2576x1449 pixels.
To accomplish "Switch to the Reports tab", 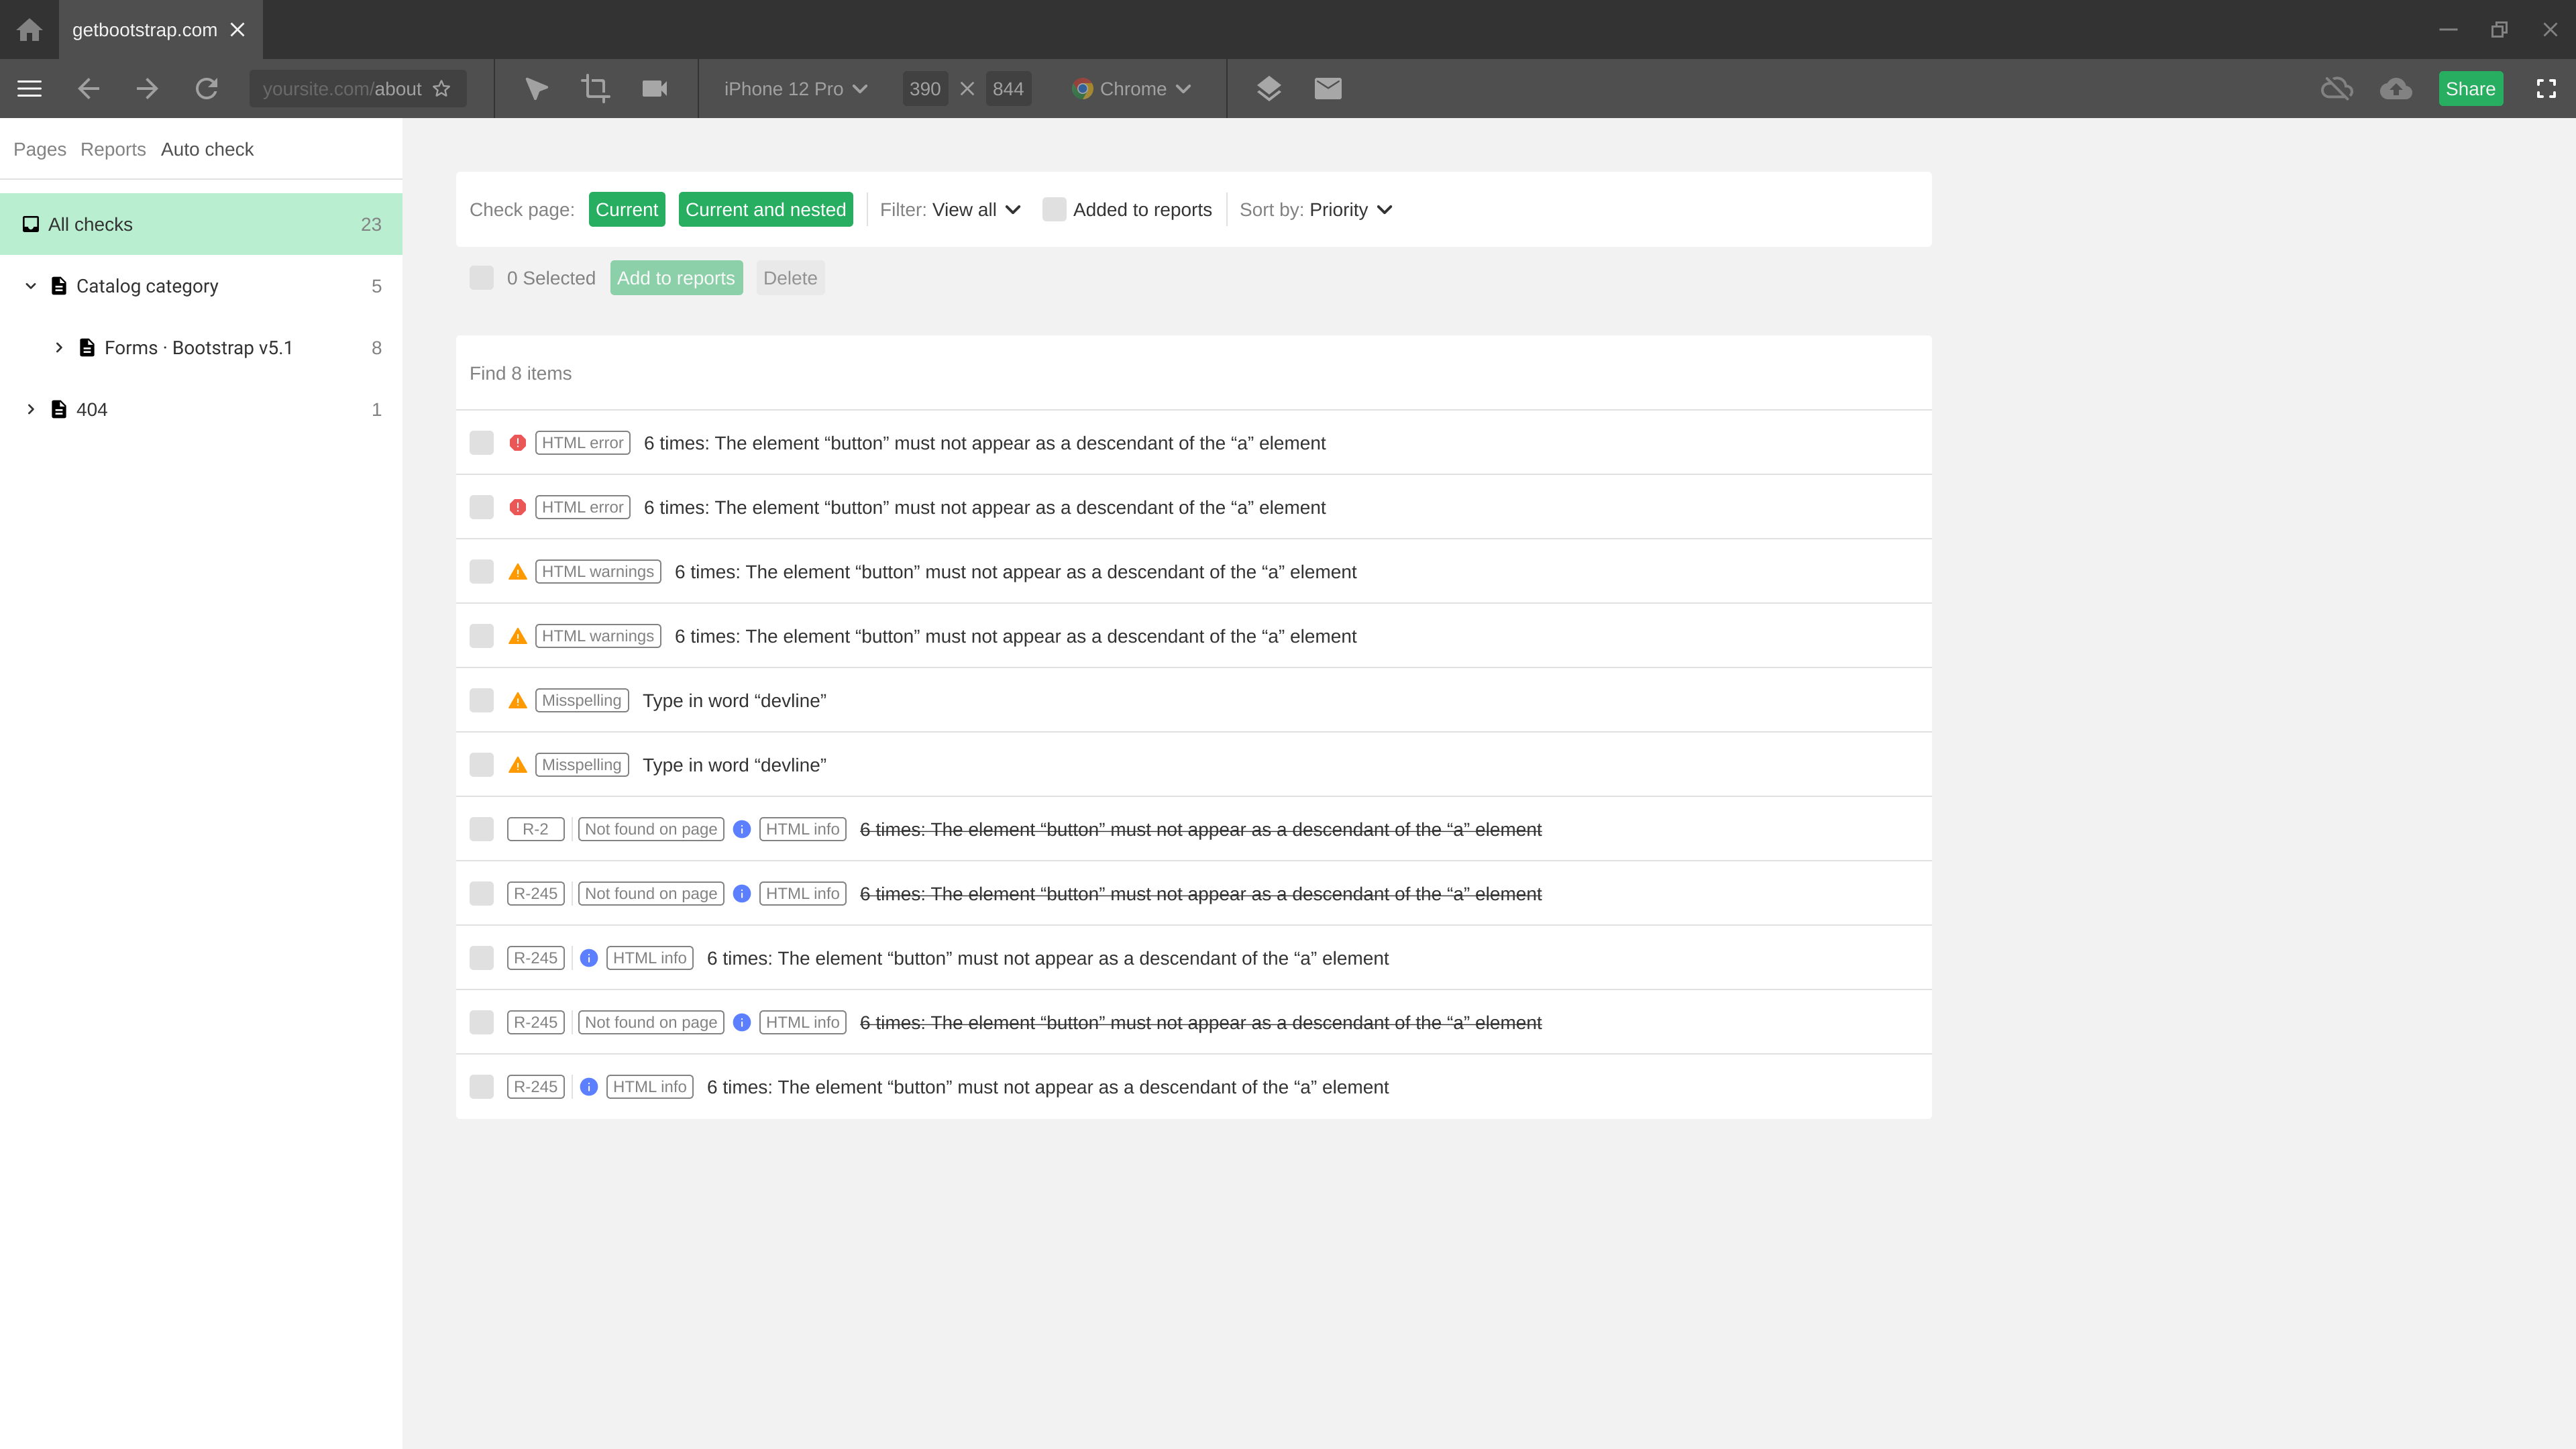I will tap(112, 149).
